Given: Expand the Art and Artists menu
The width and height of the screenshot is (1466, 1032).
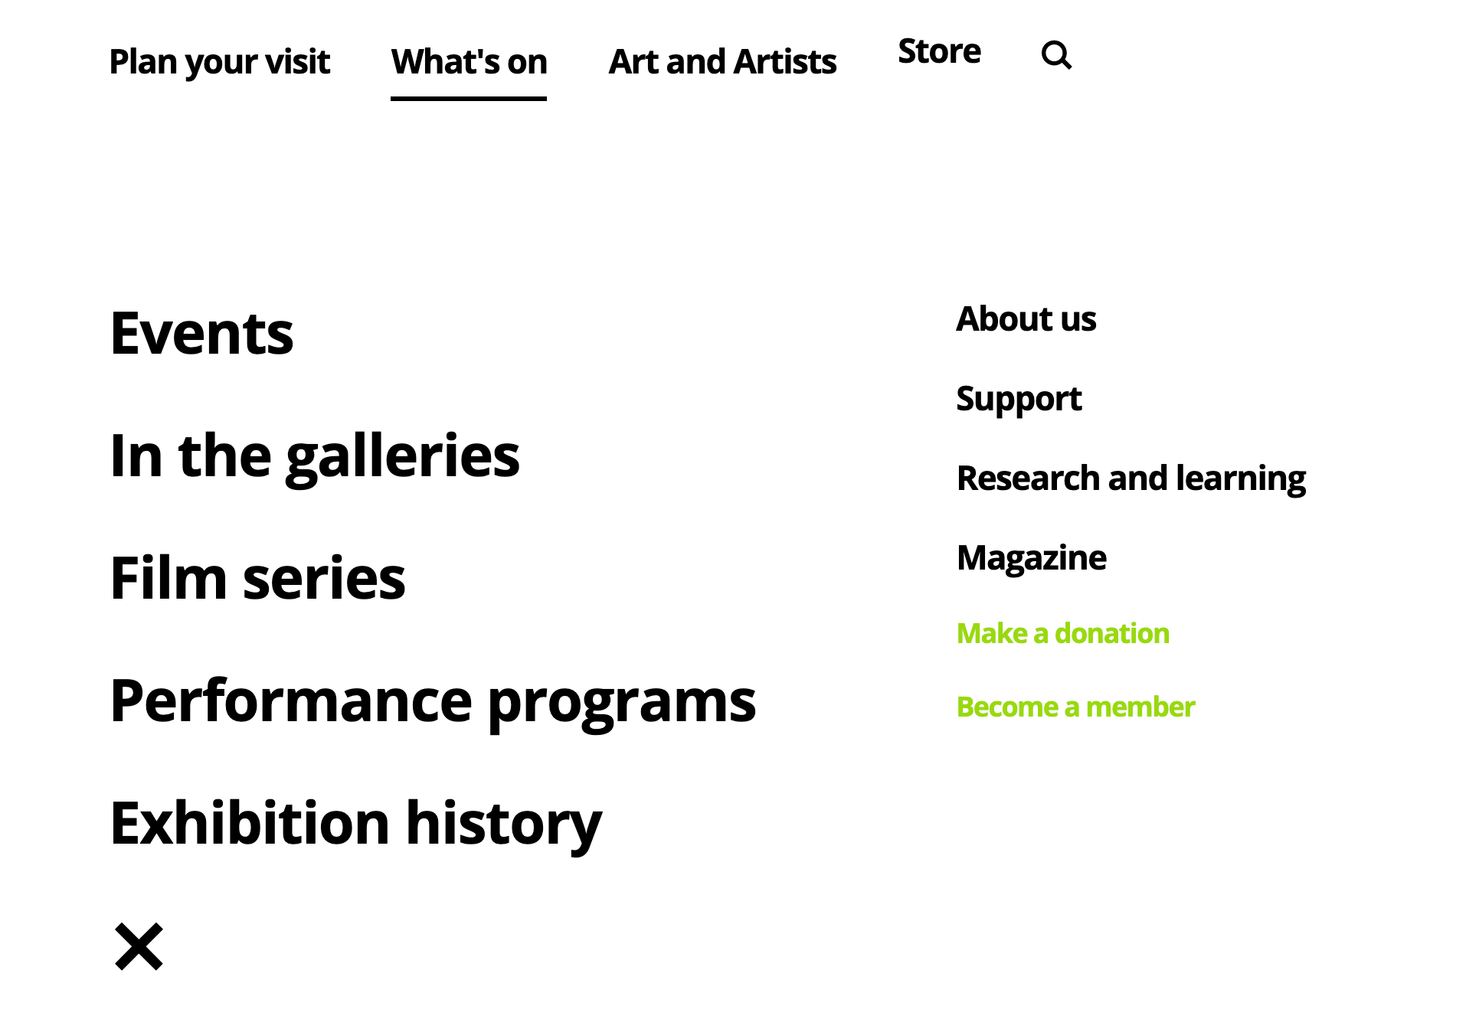Looking at the screenshot, I should (x=722, y=62).
